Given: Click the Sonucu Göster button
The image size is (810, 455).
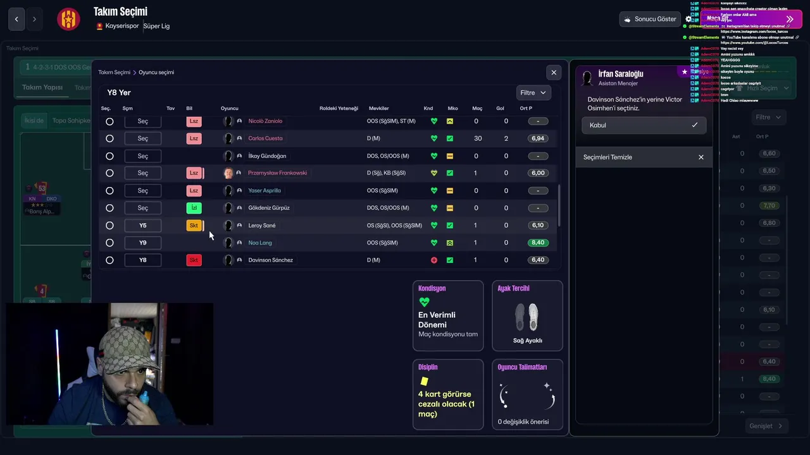Looking at the screenshot, I should click(x=650, y=20).
